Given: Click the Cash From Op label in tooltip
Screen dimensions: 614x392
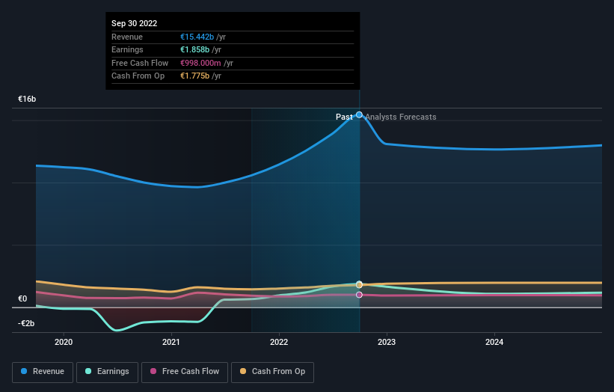Looking at the screenshot, I should 138,76.
